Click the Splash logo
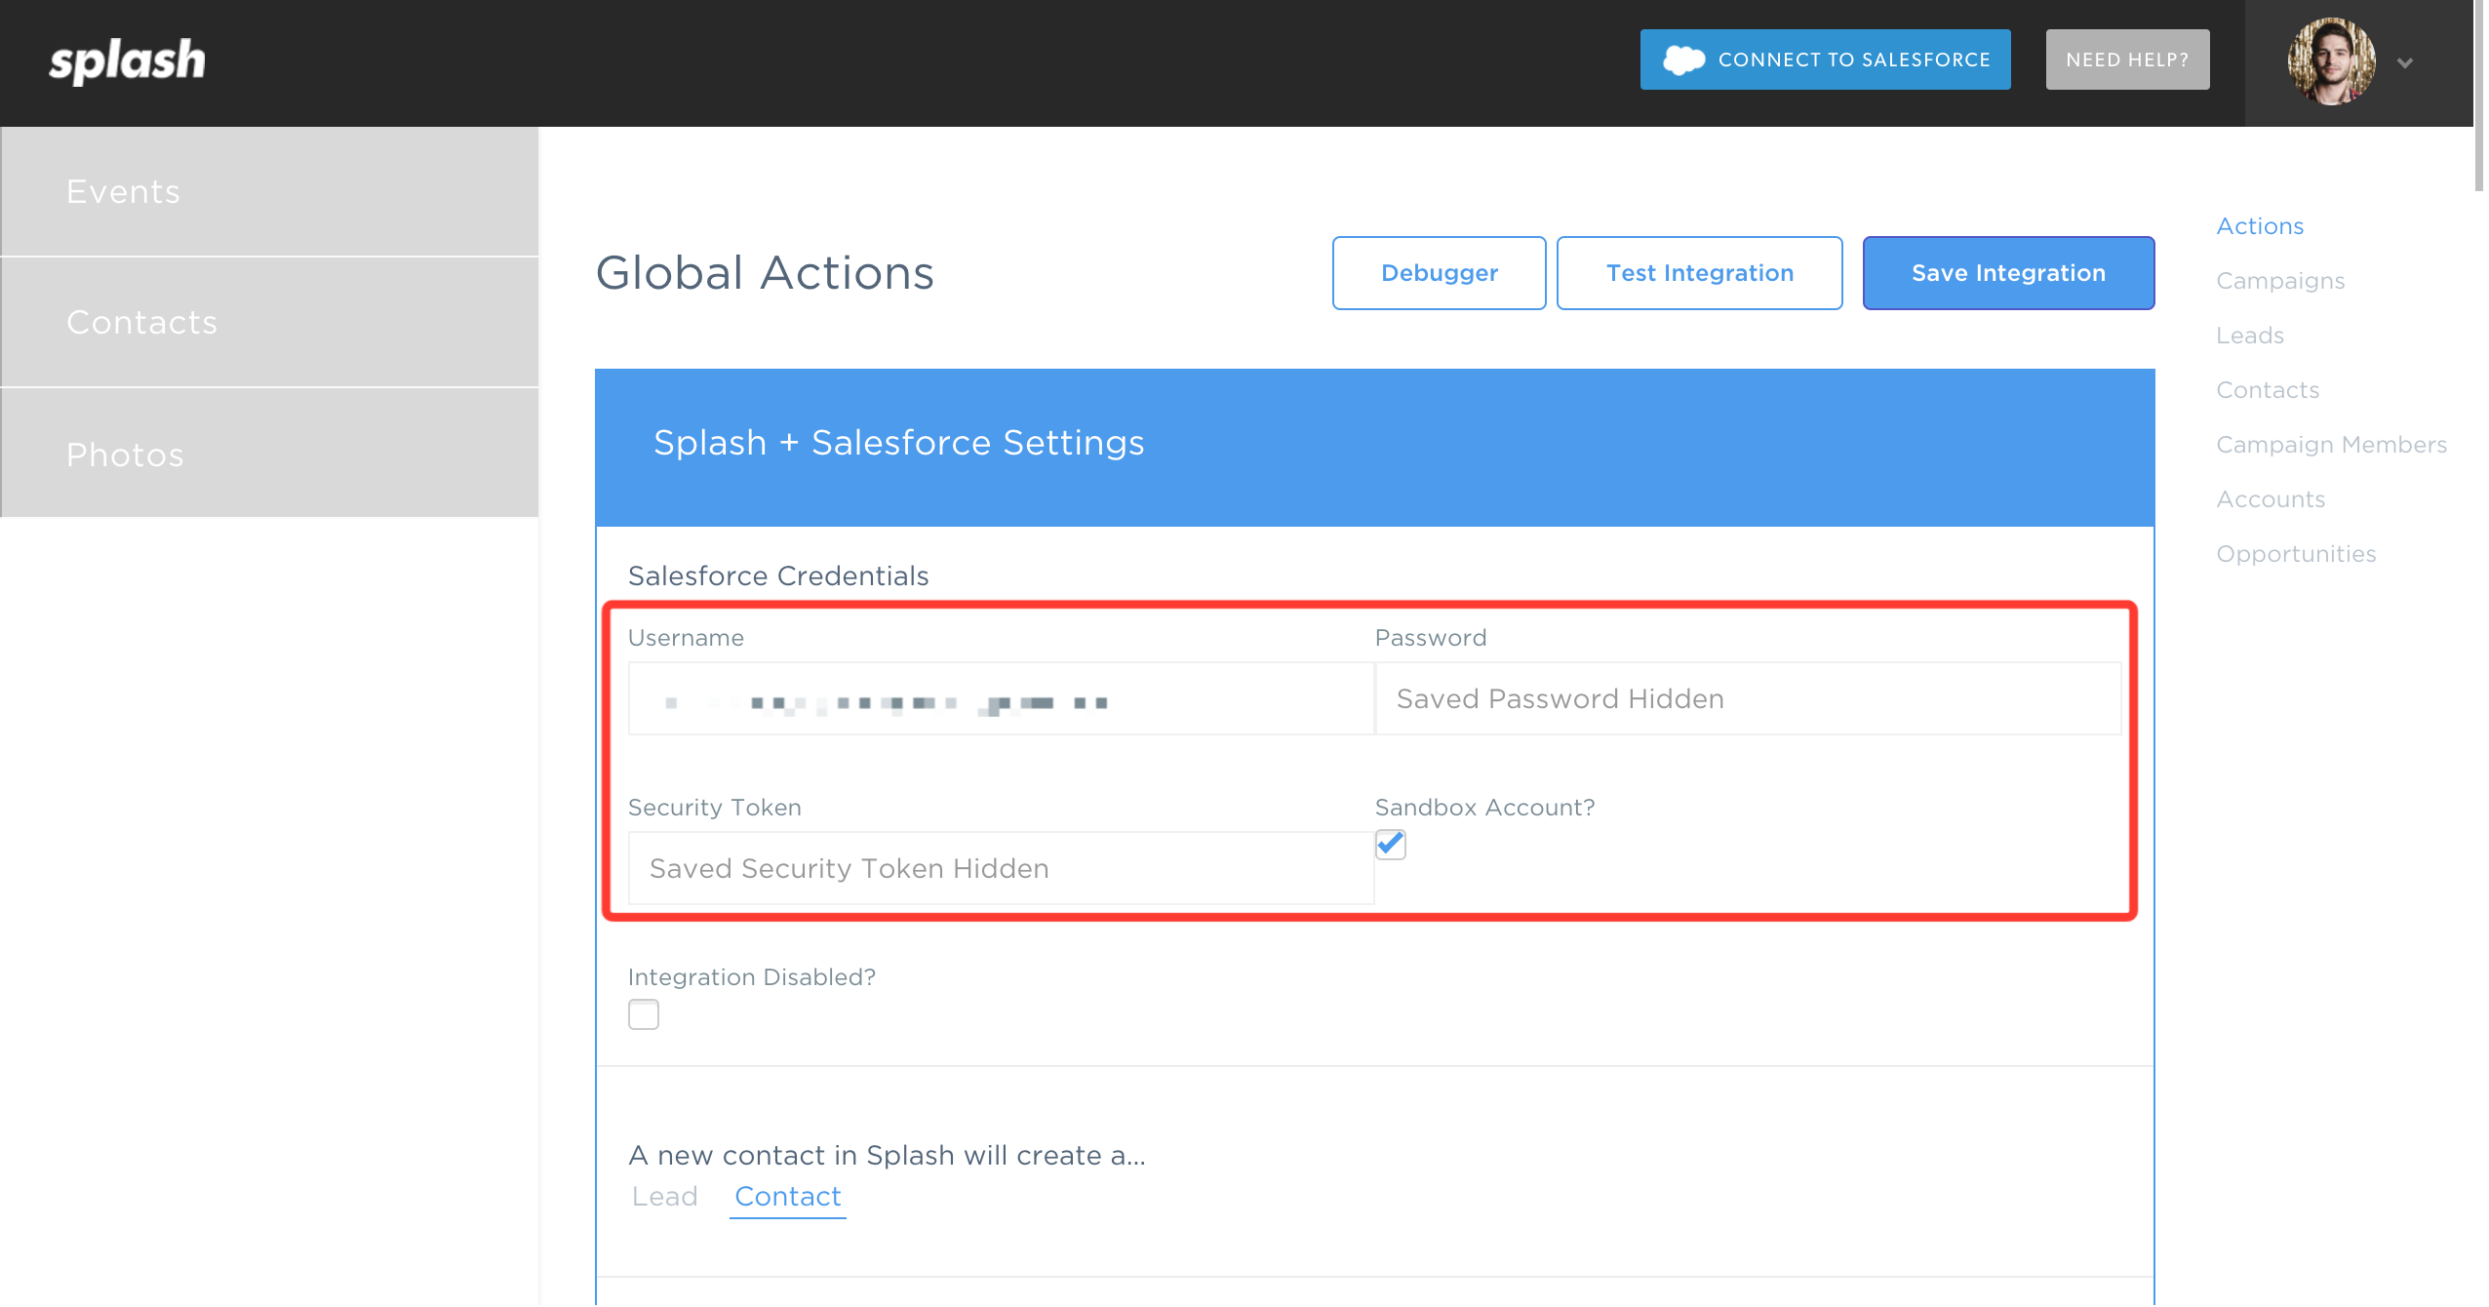This screenshot has height=1307, width=2489. (x=127, y=60)
